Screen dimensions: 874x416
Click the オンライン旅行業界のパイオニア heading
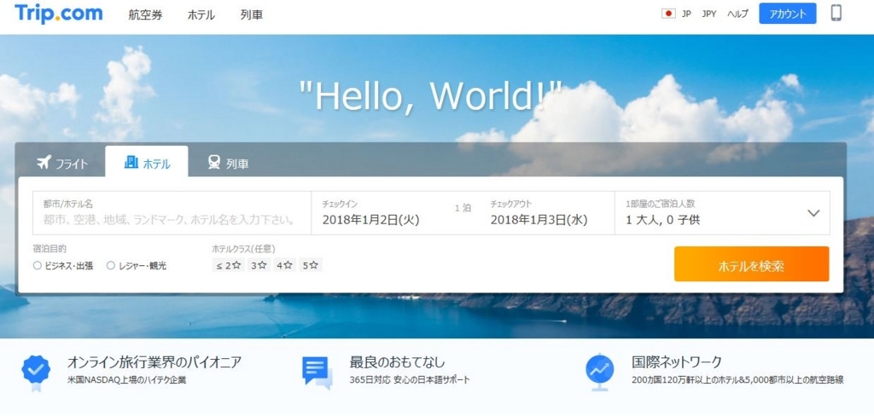[154, 362]
